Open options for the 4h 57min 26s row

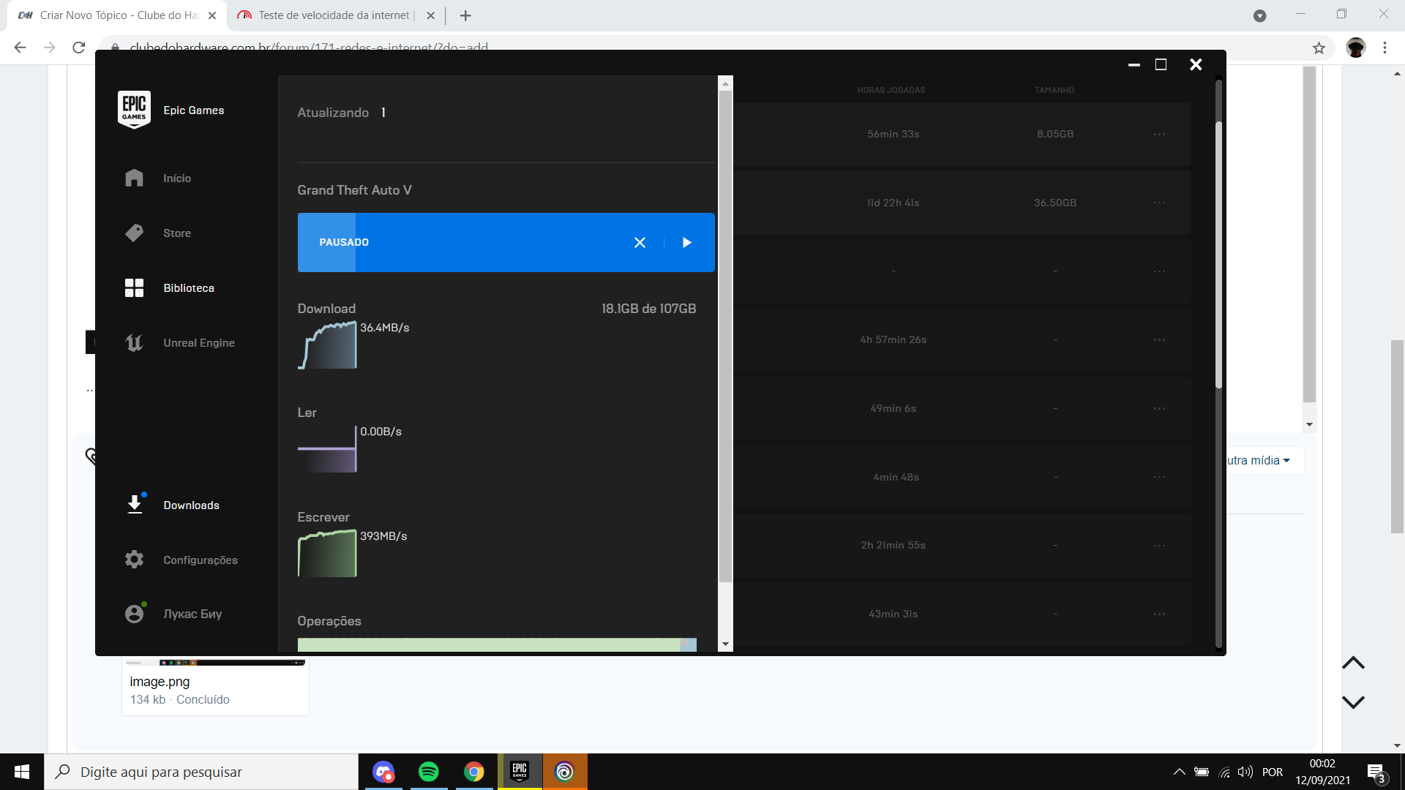(x=1159, y=339)
